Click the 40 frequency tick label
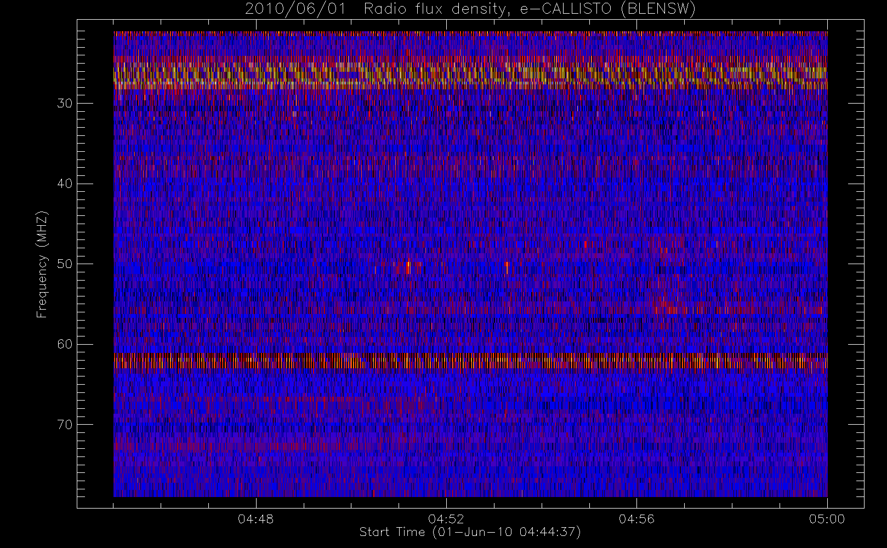Image resolution: width=887 pixels, height=548 pixels. coord(65,184)
